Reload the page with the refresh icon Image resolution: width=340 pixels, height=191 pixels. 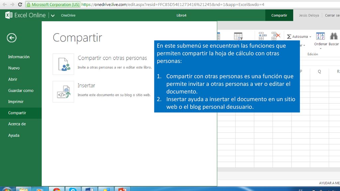coord(20,4)
